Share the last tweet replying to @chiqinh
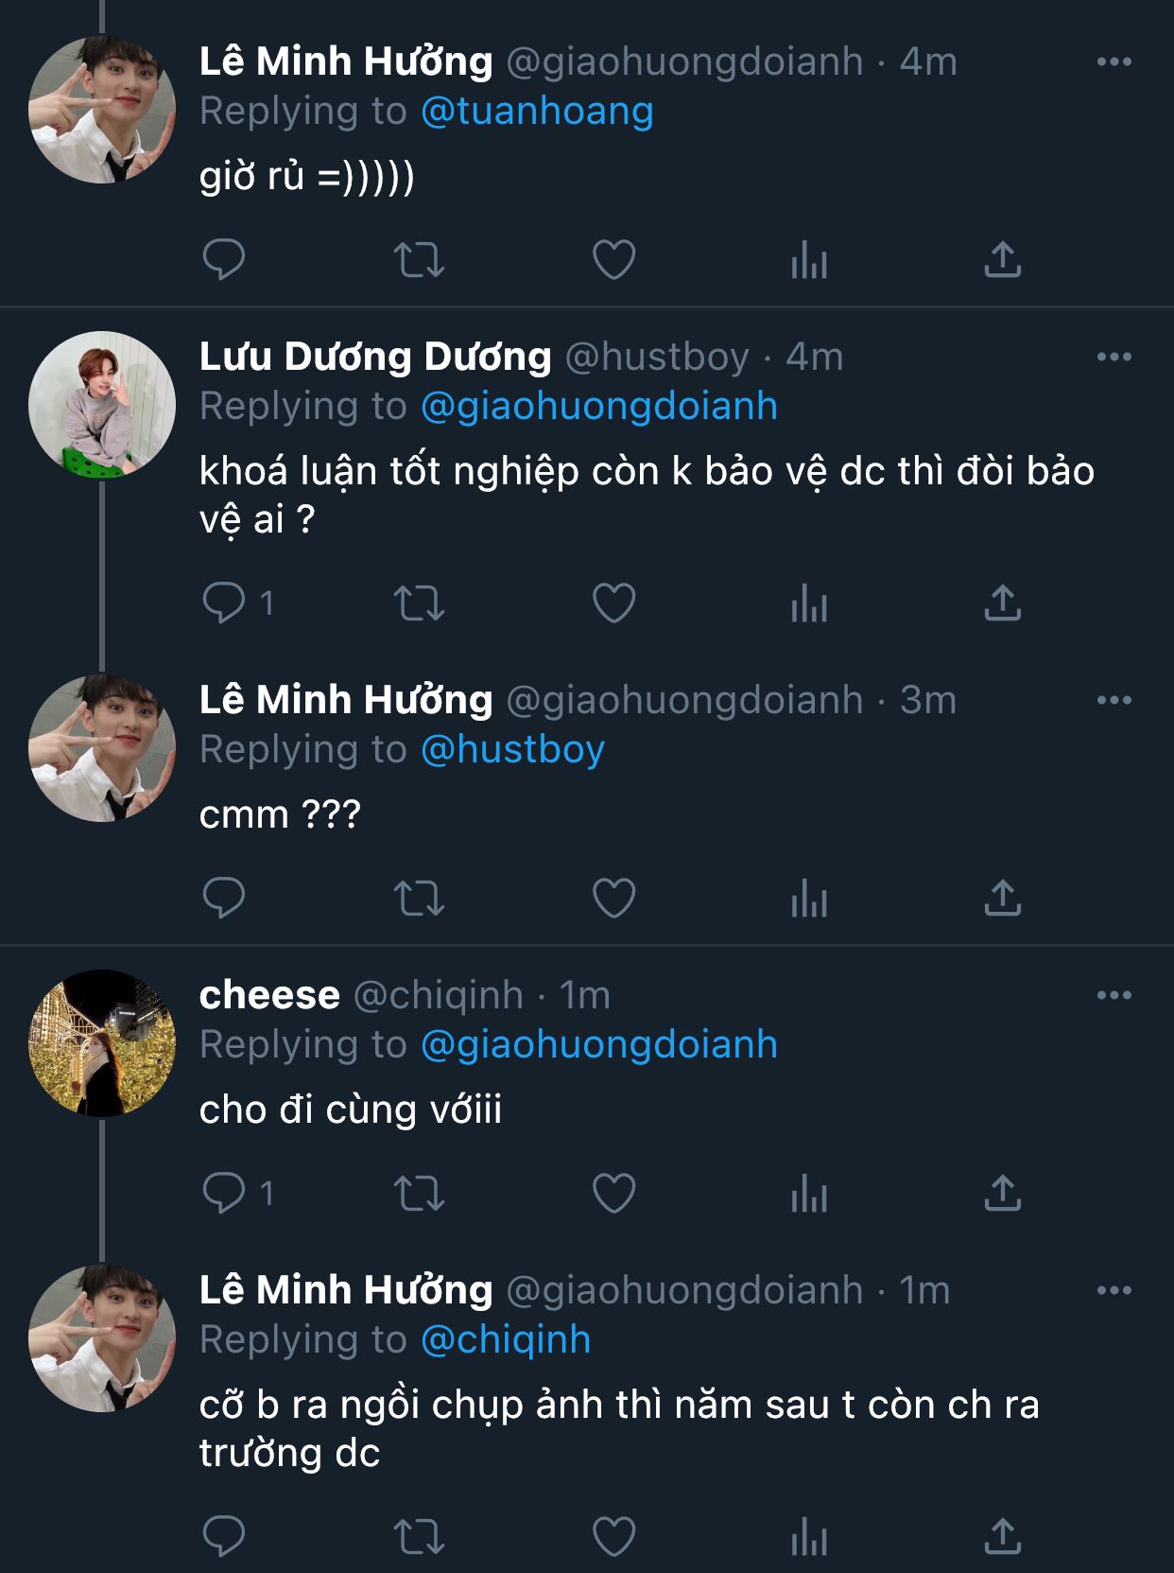This screenshot has width=1174, height=1573. coord(1003,1536)
